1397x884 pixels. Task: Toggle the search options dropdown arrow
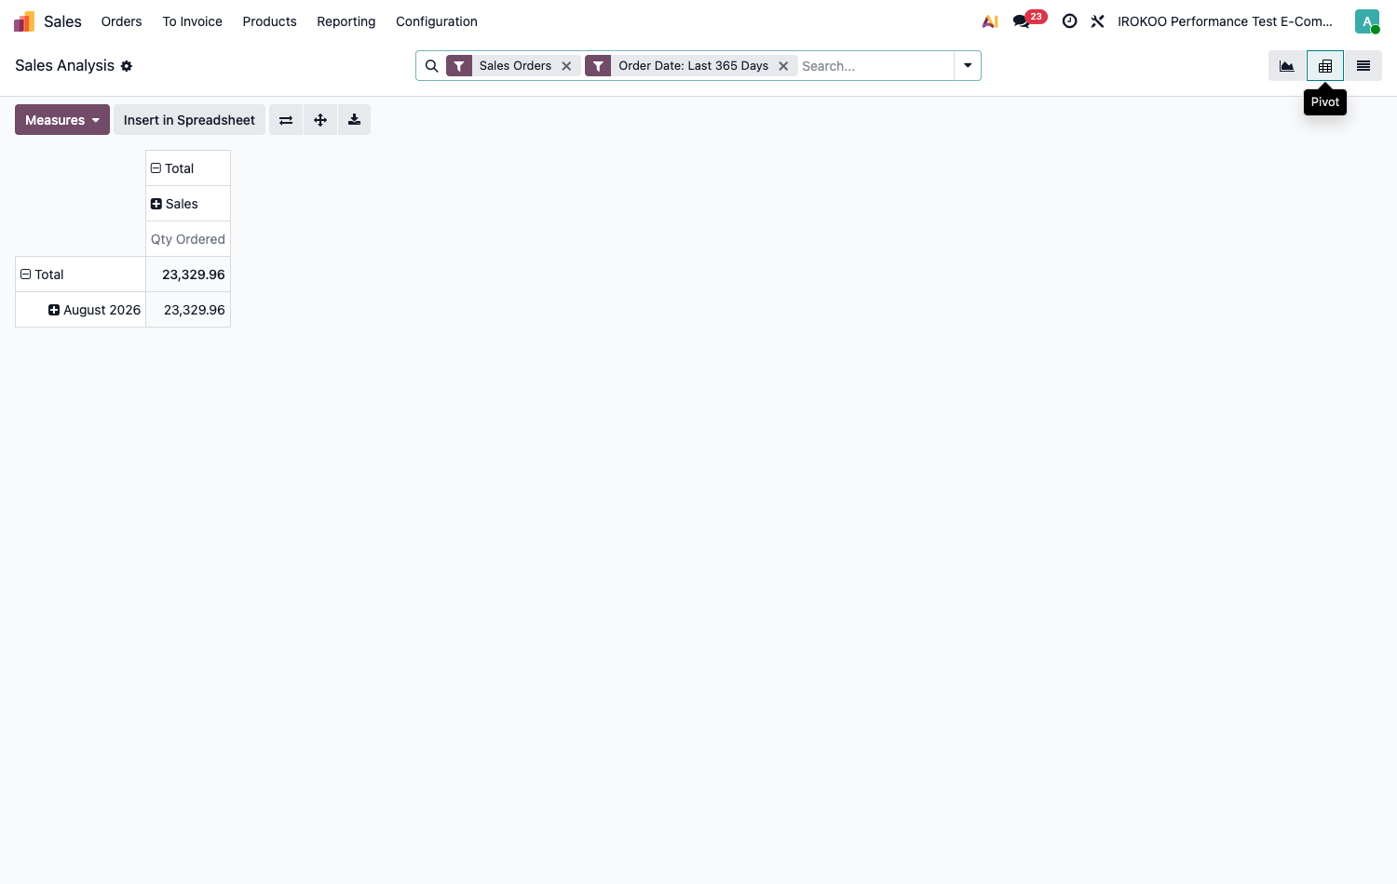pyautogui.click(x=968, y=66)
